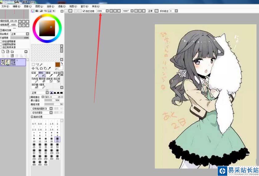Pick the rotate view tool
This screenshot has height=176, width=259.
point(41,68)
